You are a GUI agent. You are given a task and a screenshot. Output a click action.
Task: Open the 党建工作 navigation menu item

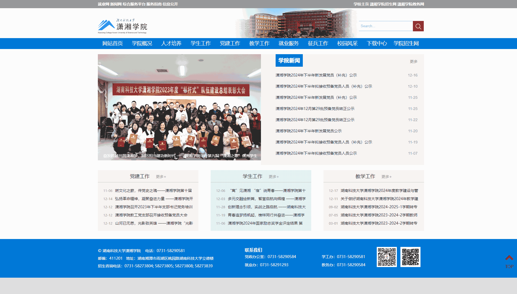(230, 44)
